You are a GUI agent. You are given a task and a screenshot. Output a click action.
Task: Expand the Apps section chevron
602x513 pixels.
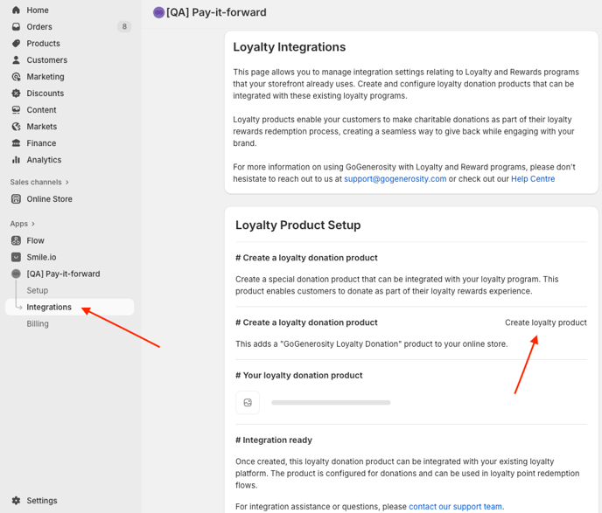coord(33,224)
